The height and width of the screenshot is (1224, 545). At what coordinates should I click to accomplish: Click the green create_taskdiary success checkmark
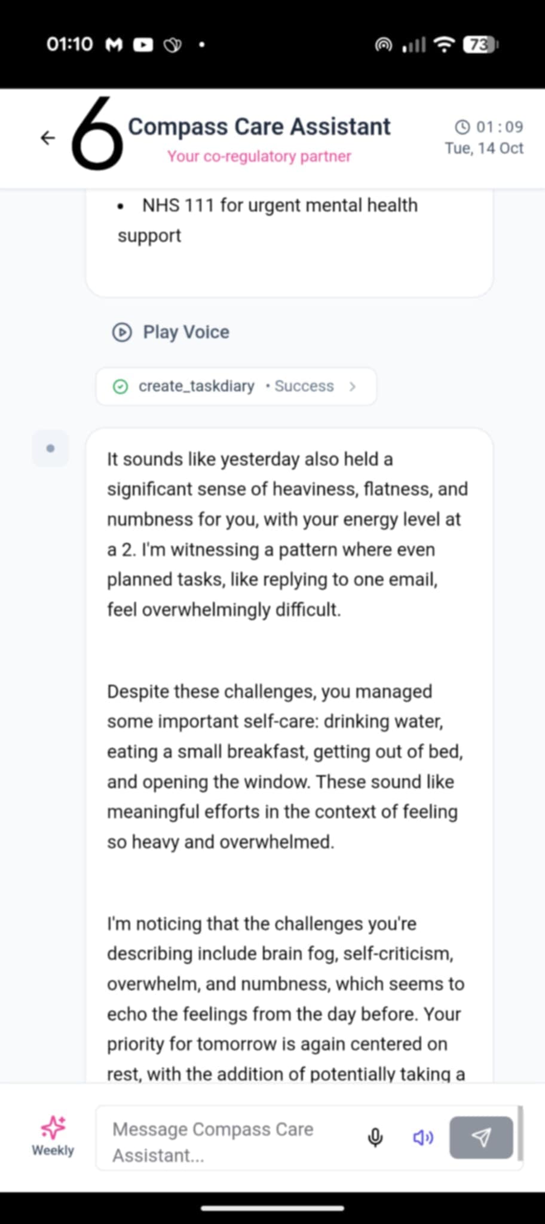coord(121,387)
